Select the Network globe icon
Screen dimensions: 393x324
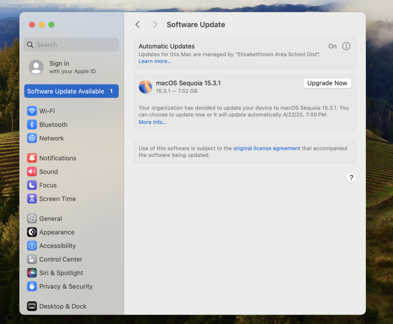pos(32,138)
